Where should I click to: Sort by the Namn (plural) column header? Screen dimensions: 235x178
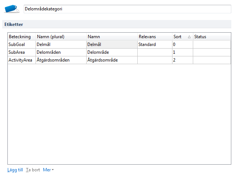click(61, 37)
